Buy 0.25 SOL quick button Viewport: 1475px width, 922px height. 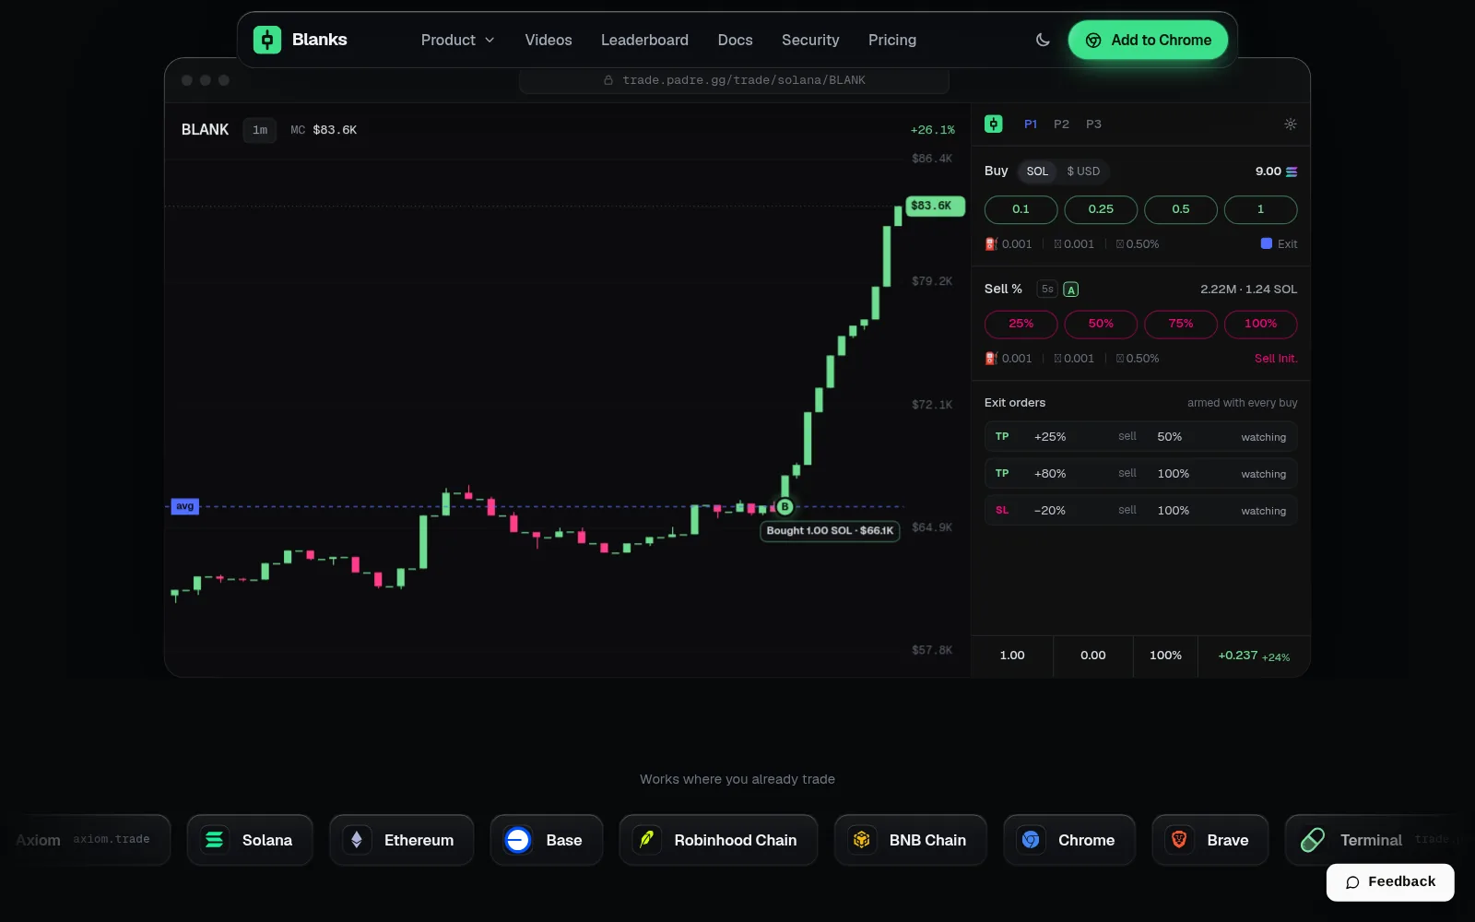point(1101,209)
